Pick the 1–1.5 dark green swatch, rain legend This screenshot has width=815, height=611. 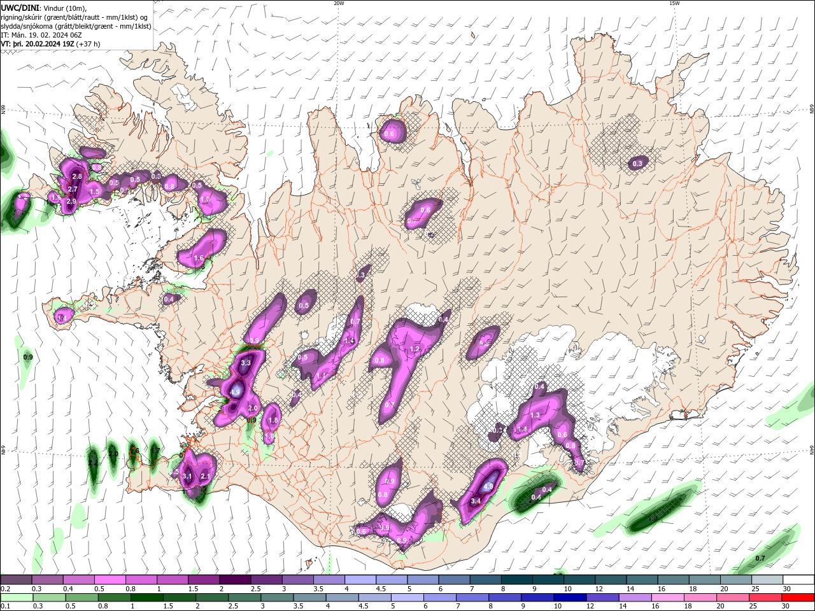point(148,598)
